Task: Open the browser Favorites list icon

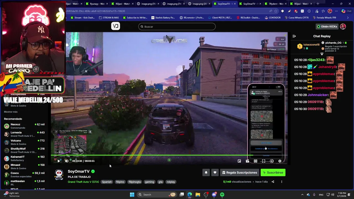Action: (323, 11)
